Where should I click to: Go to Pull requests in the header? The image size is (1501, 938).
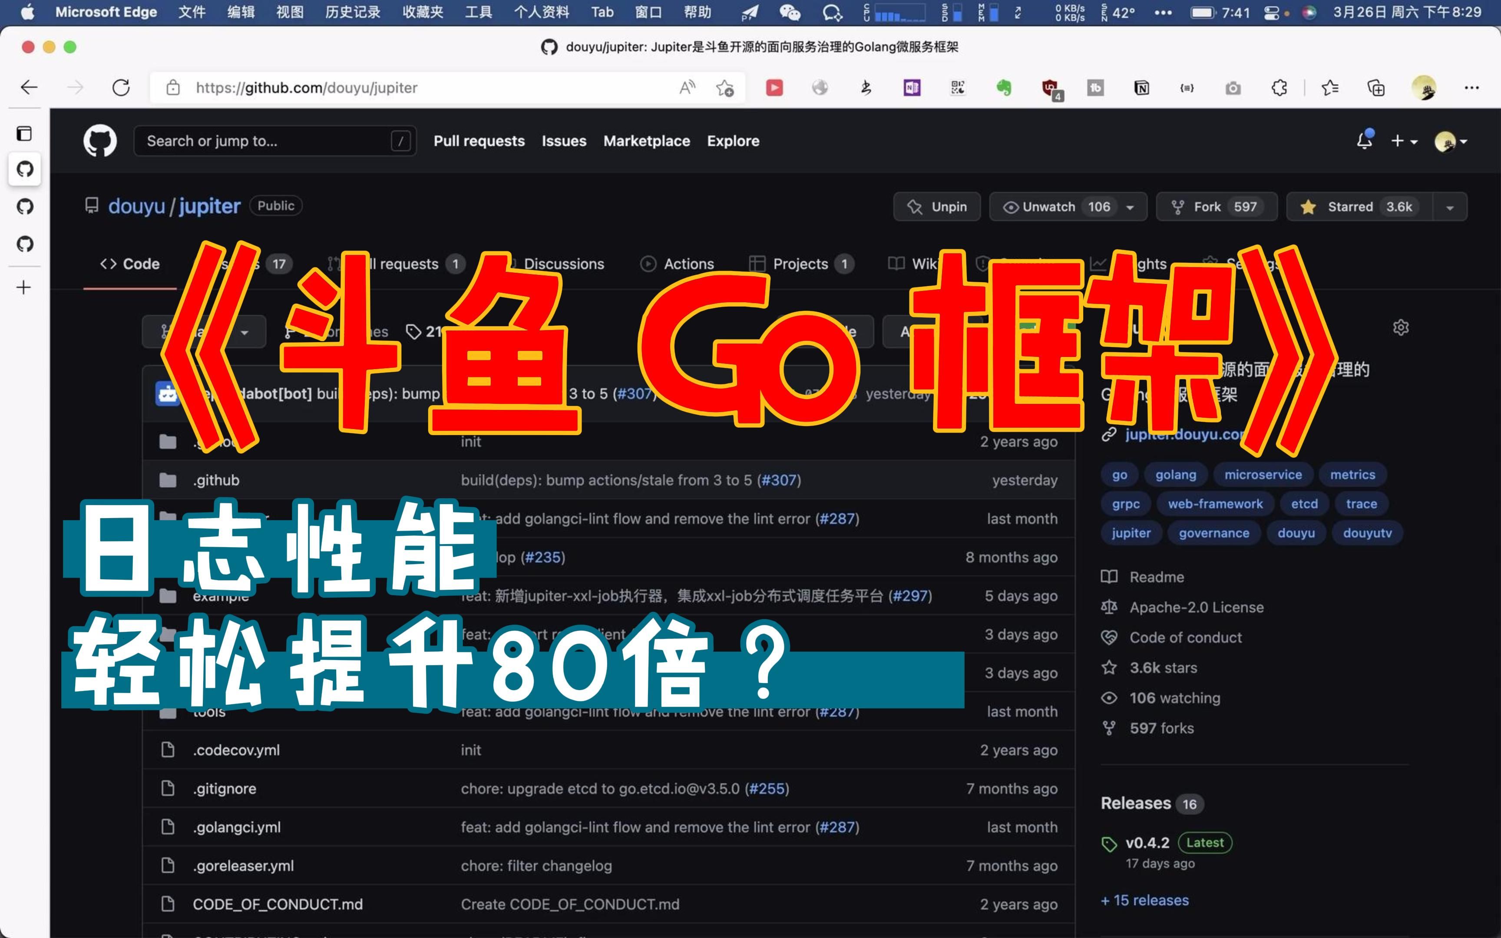(479, 141)
